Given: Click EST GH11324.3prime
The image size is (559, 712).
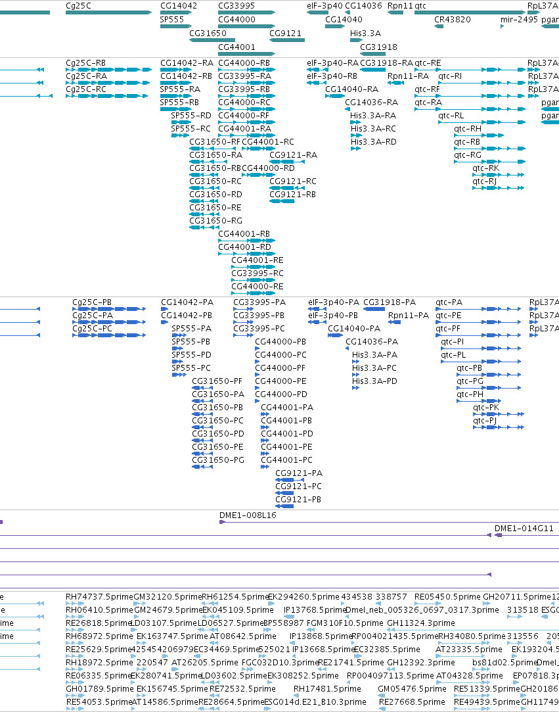Looking at the screenshot, I should pyautogui.click(x=420, y=623).
